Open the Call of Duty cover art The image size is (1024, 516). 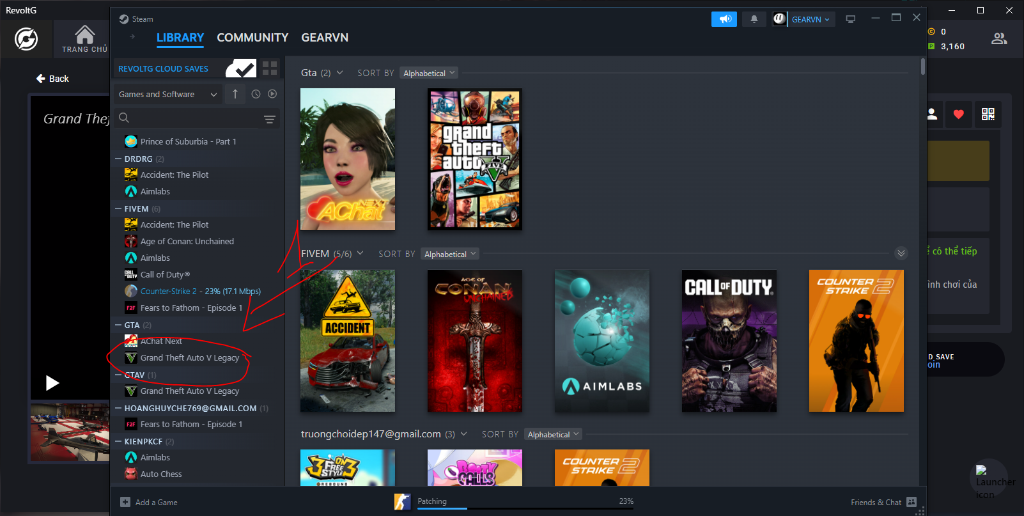click(x=729, y=341)
